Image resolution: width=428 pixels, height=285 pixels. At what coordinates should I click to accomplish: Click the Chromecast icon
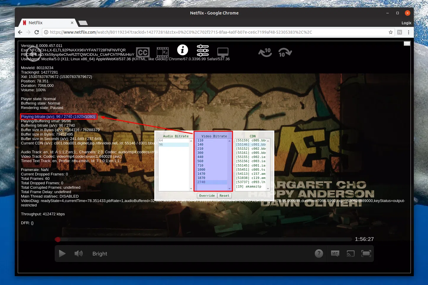(x=351, y=253)
